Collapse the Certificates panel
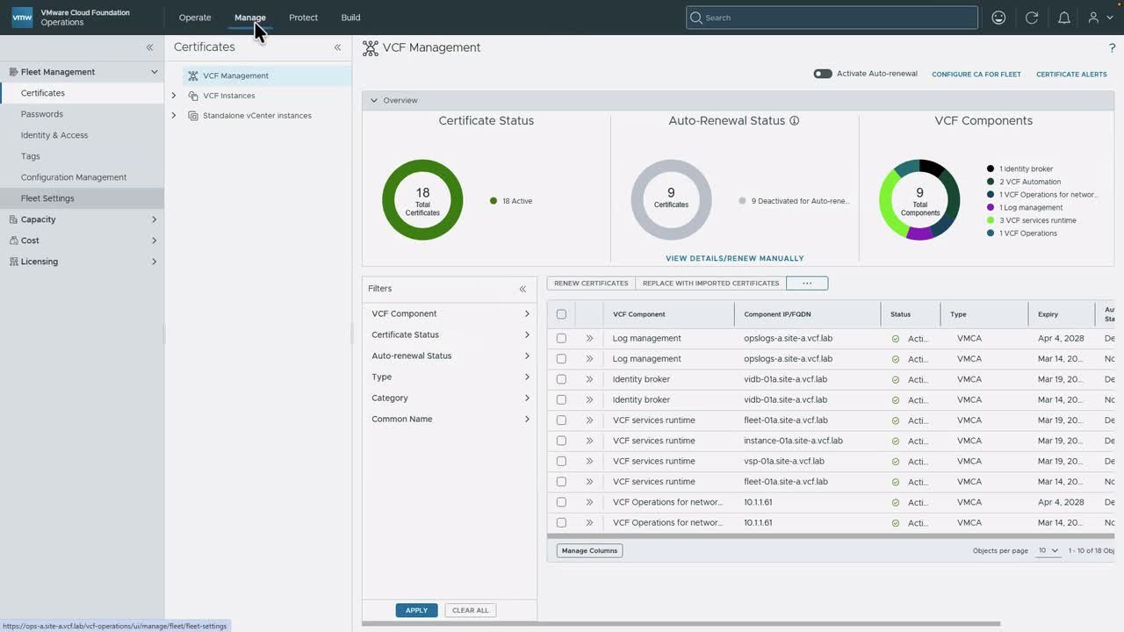The height and width of the screenshot is (632, 1124). (337, 47)
